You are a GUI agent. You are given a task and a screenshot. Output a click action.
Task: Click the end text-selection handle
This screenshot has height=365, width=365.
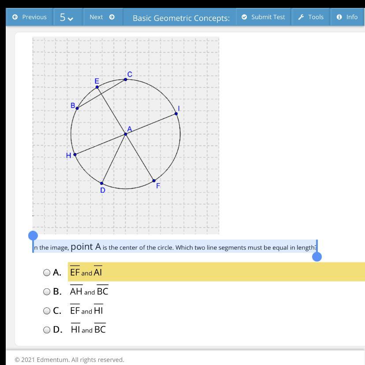click(x=317, y=257)
